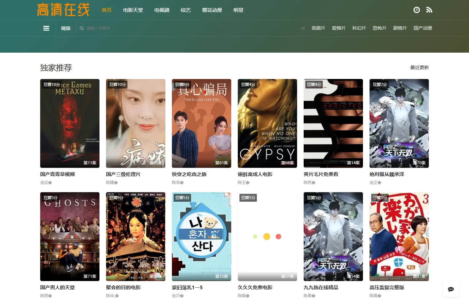This screenshot has height=307, width=469.
Task: Open the RSS feed icon
Action: click(x=429, y=10)
